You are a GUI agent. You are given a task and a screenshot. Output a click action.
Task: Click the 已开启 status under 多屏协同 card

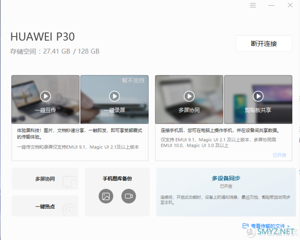(x=280, y=155)
